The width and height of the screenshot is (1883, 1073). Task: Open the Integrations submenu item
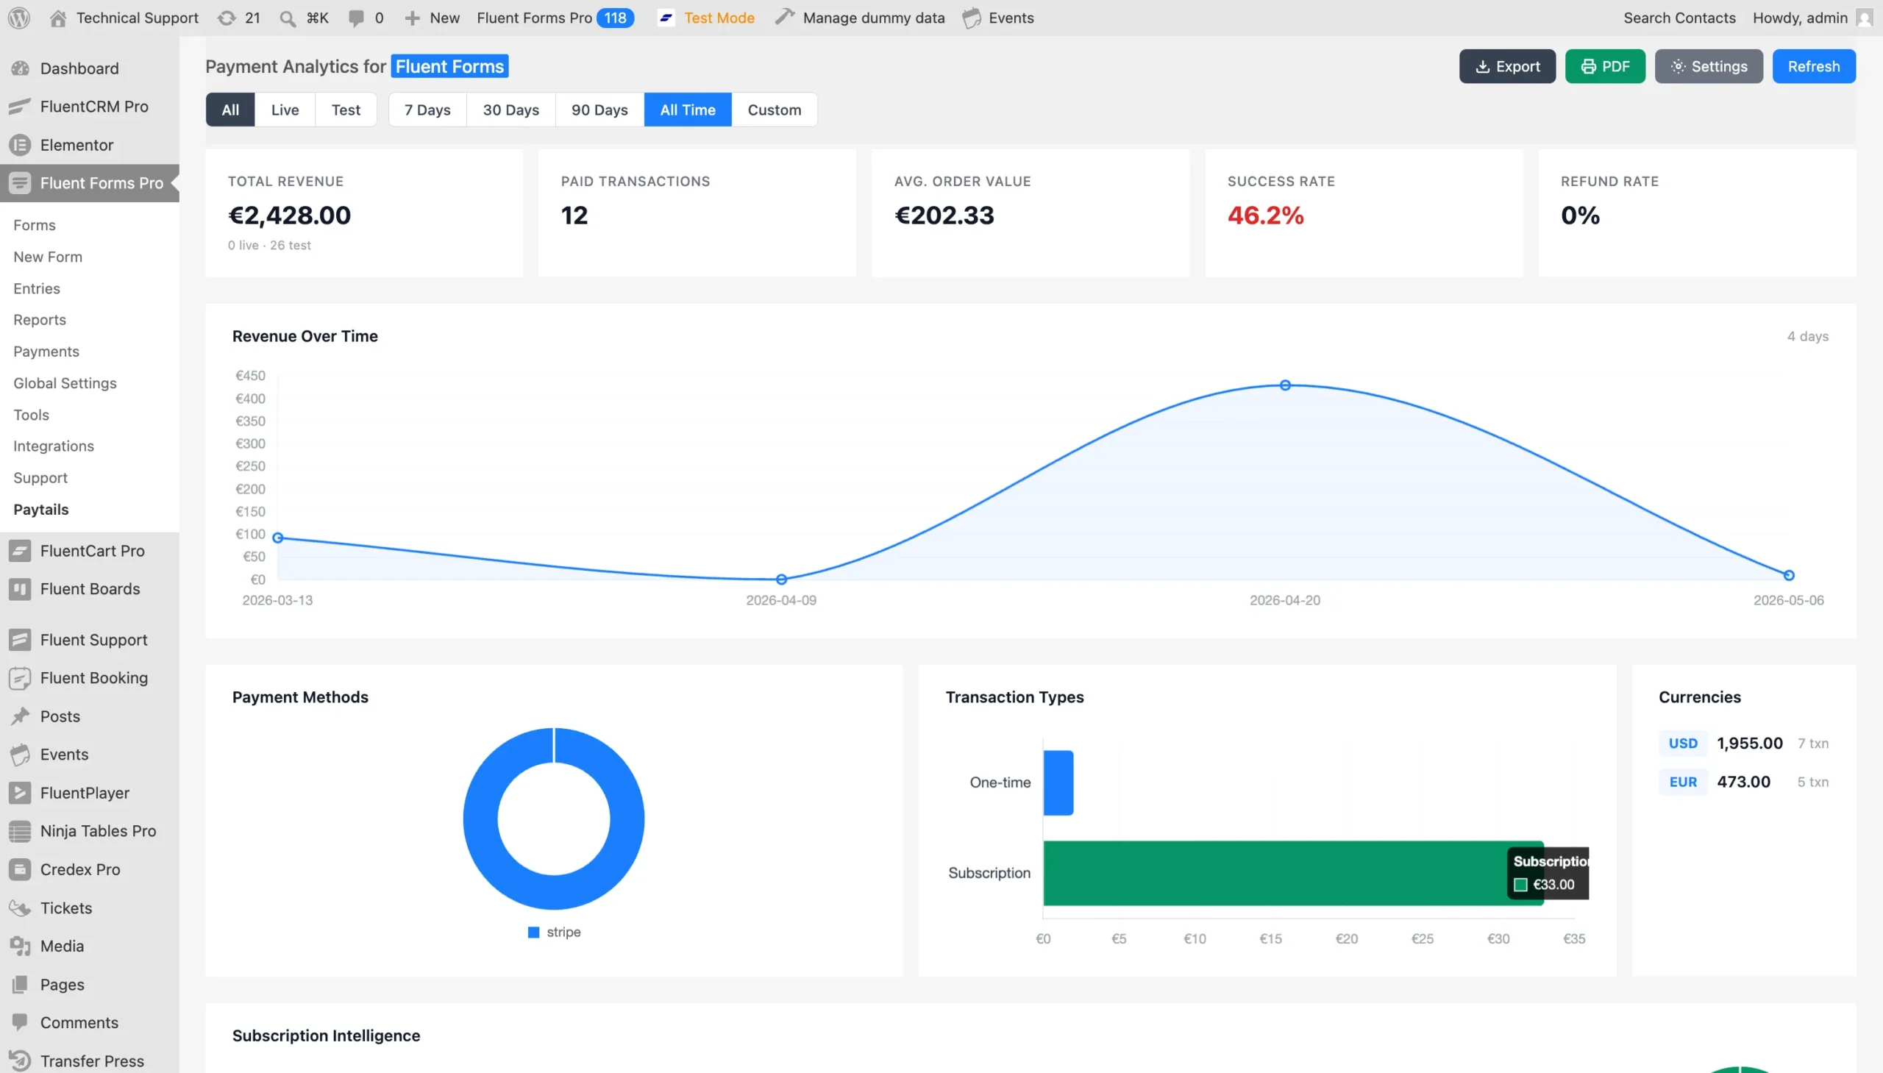tap(54, 446)
